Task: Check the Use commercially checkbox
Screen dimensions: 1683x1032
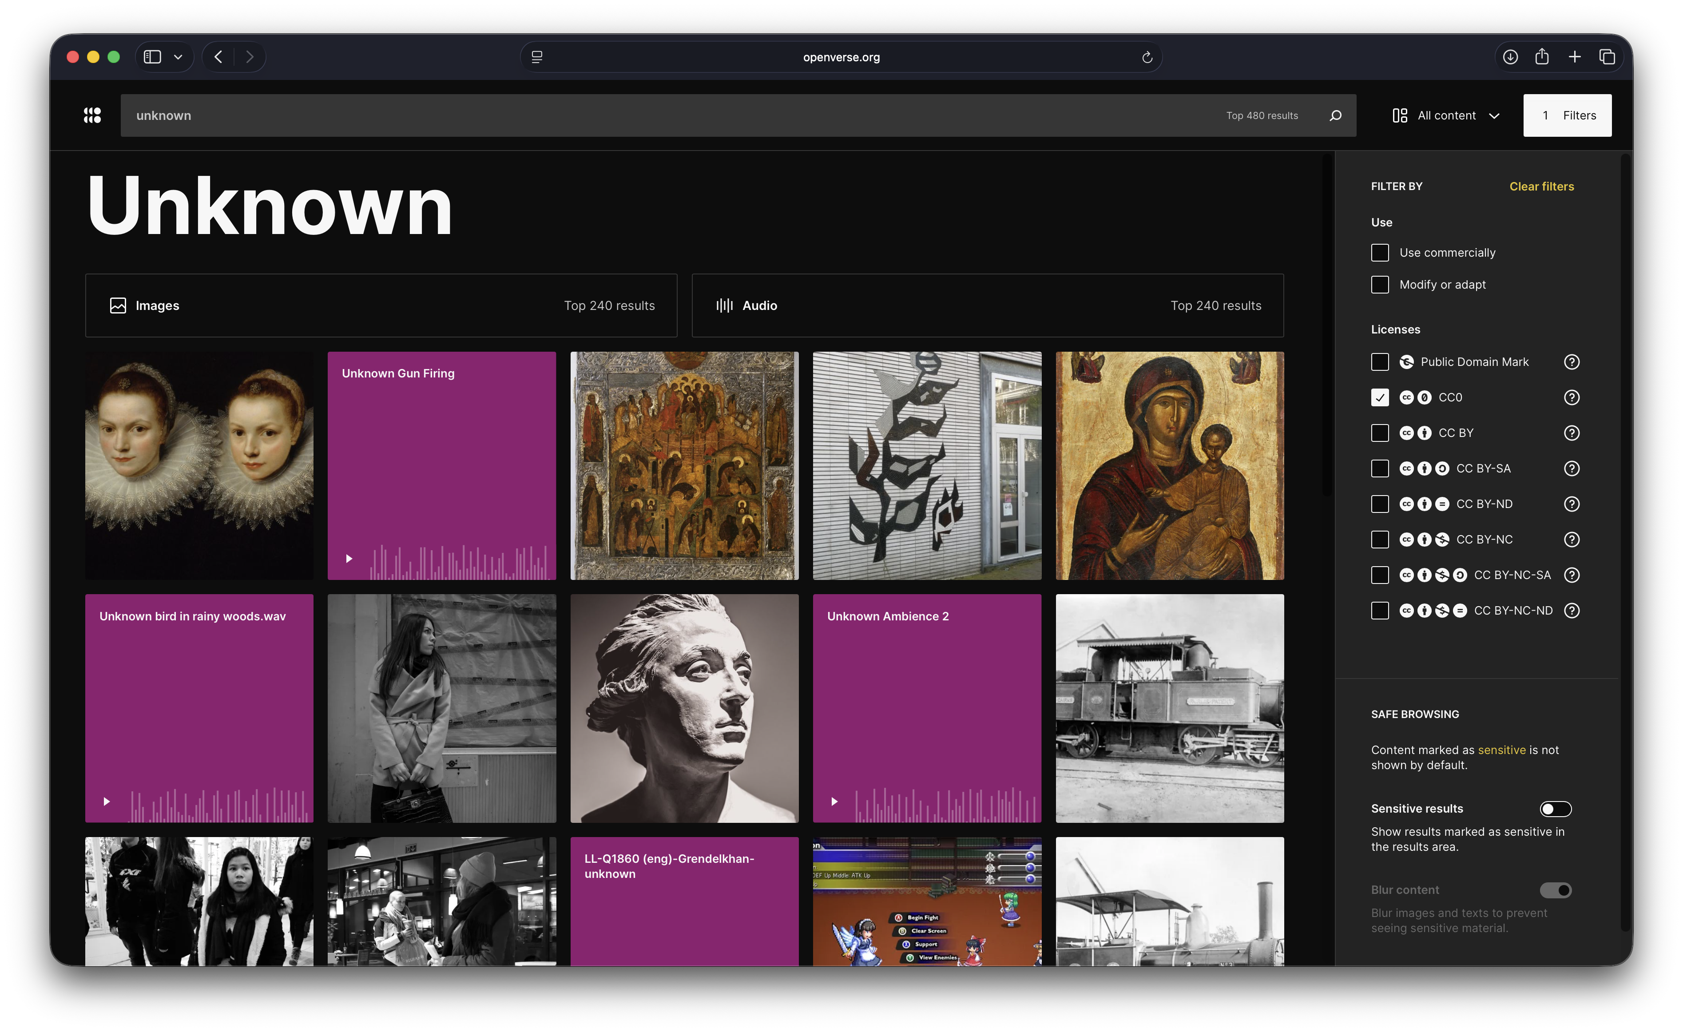Action: (x=1380, y=253)
